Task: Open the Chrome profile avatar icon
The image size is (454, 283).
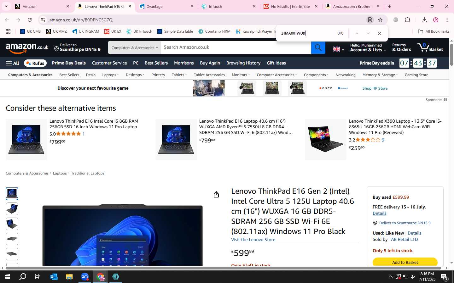Action: point(436,20)
